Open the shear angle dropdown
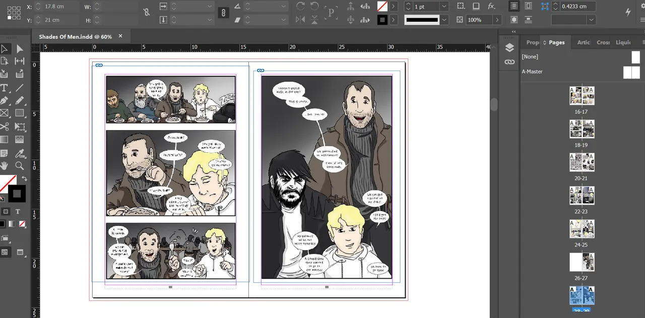 [284, 20]
